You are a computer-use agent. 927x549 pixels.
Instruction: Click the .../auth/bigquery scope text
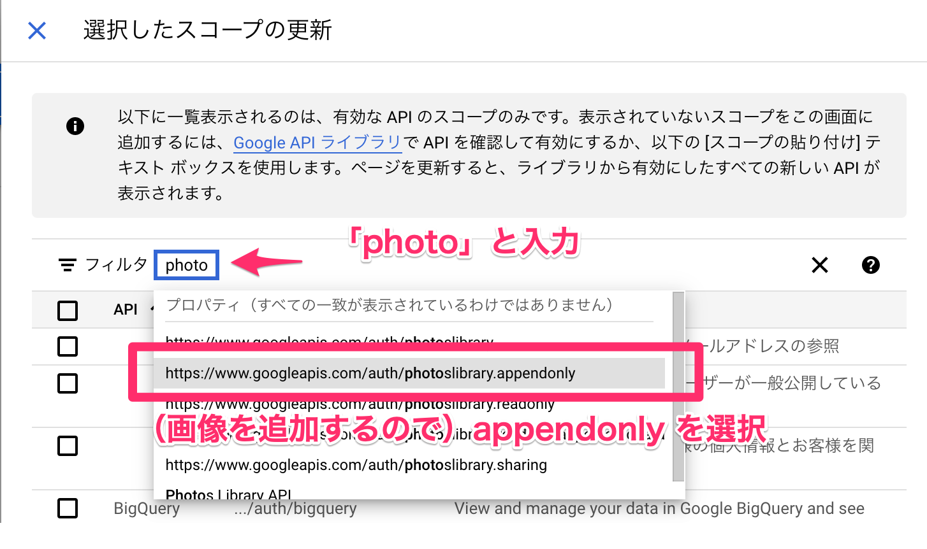[295, 508]
